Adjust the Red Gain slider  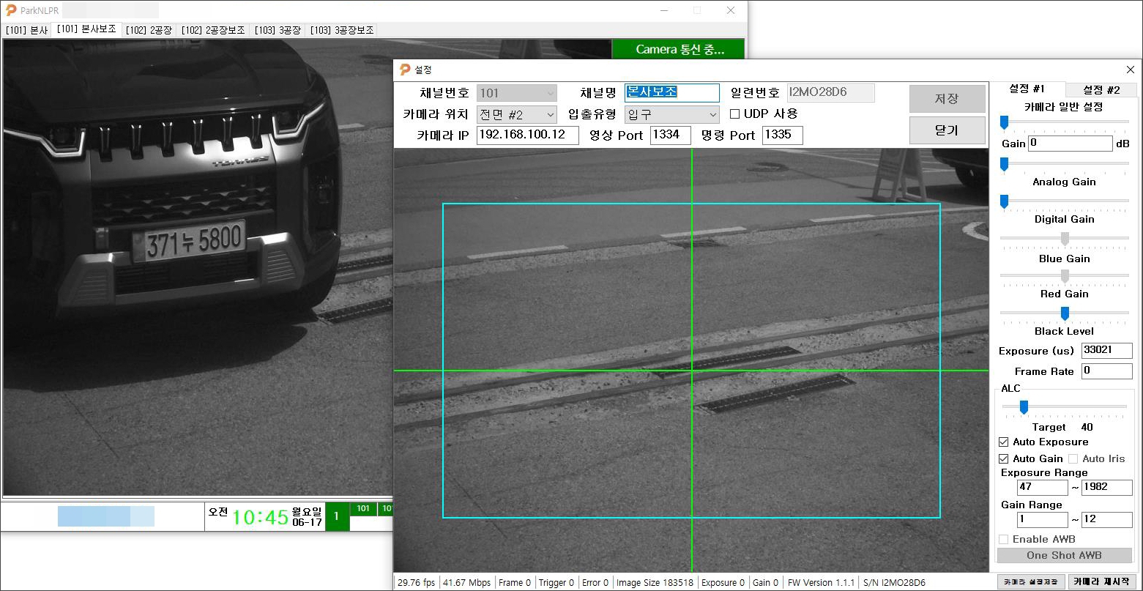coord(1065,278)
